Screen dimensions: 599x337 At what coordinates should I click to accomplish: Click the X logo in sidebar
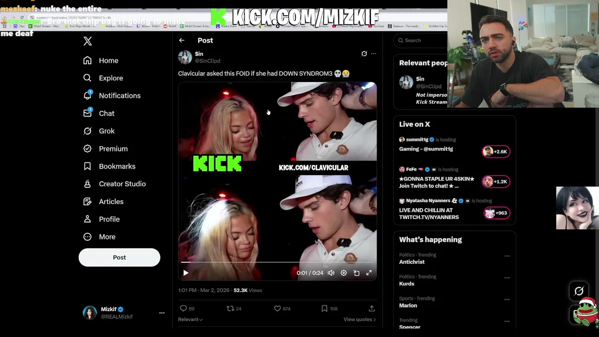[x=88, y=41]
